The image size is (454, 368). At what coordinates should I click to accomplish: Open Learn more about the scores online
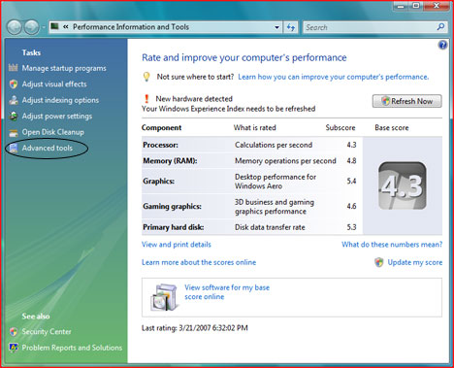tap(199, 262)
